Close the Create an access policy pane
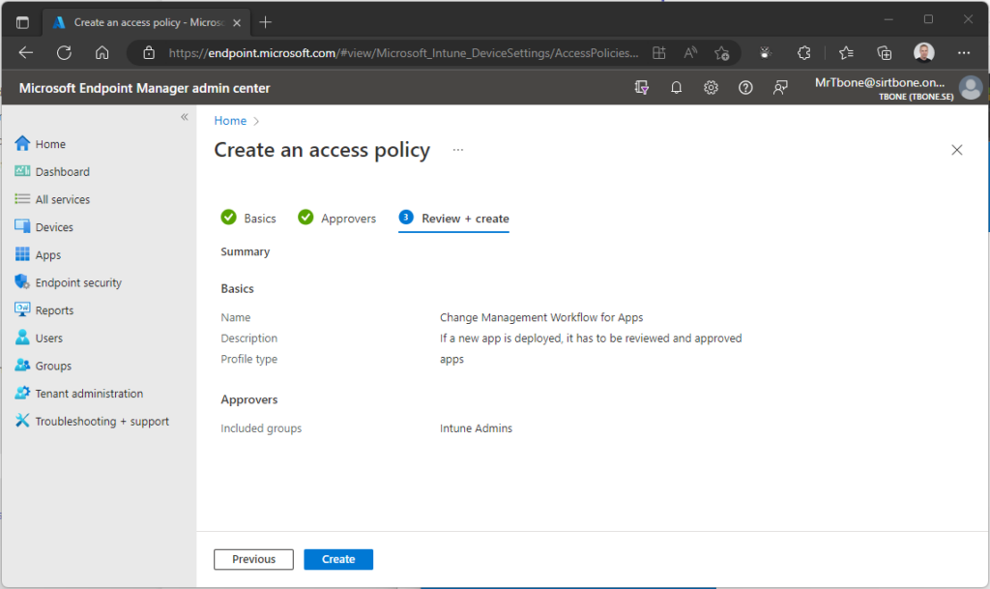990x589 pixels. pyautogui.click(x=956, y=150)
